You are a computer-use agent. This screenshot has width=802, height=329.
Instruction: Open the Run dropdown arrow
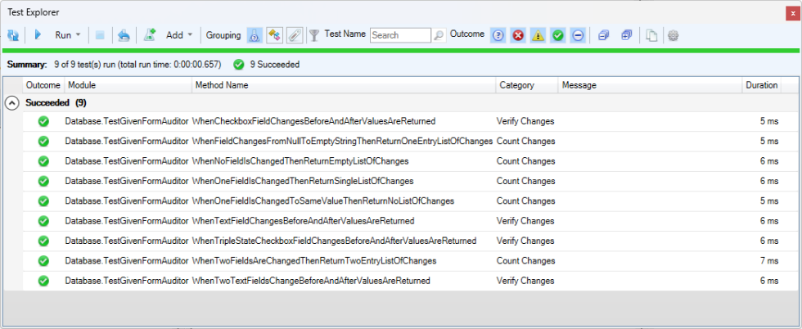coord(79,35)
